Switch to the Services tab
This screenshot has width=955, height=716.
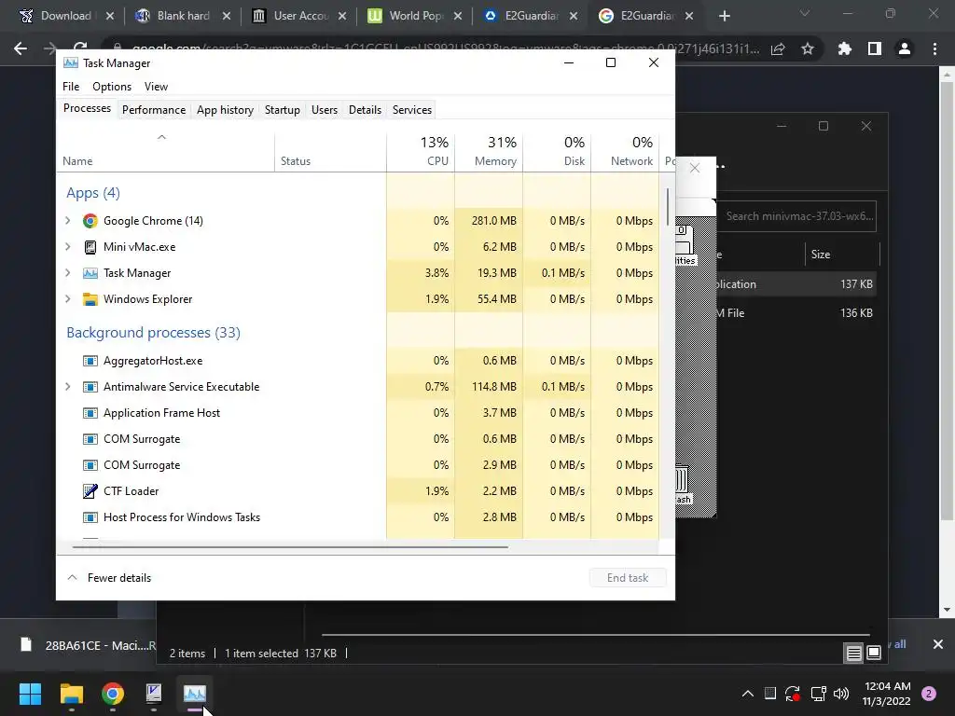pyautogui.click(x=411, y=110)
